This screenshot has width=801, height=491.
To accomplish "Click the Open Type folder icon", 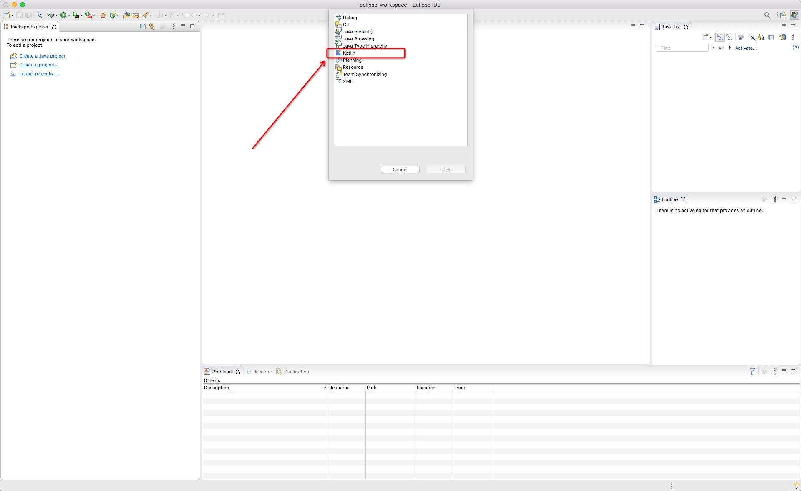I will click(126, 15).
